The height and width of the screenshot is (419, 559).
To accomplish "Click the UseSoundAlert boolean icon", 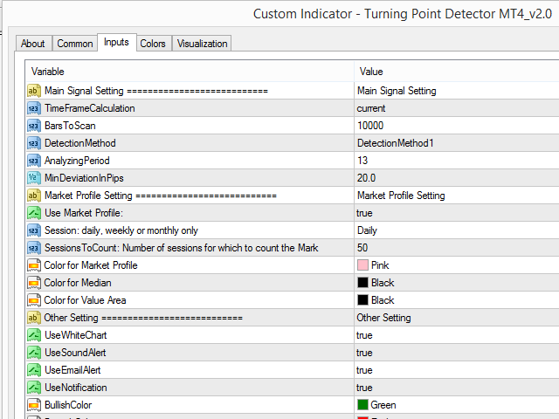I will 34,353.
